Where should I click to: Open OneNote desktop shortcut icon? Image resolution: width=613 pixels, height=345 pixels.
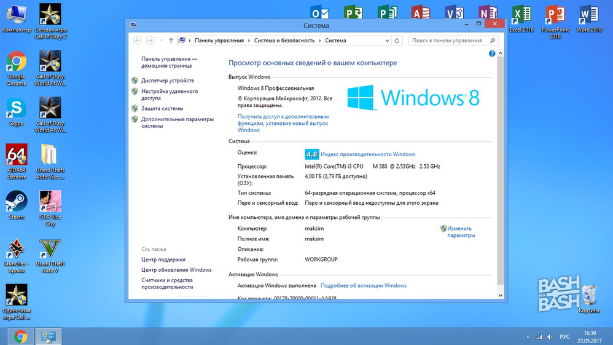pos(488,12)
